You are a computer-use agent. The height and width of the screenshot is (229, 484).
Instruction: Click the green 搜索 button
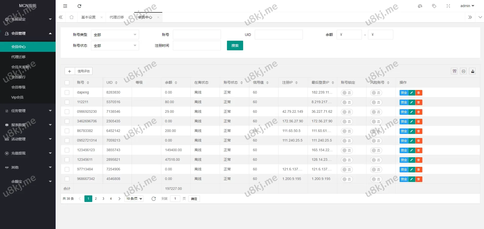point(235,45)
